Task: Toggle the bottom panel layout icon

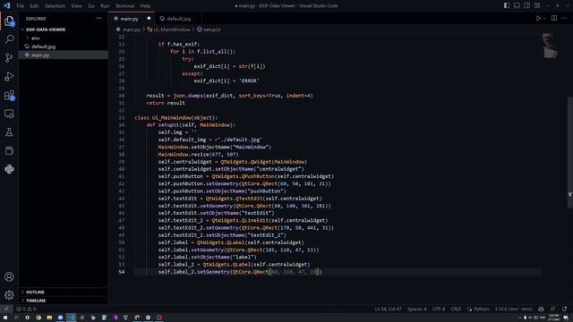Action: (517, 5)
